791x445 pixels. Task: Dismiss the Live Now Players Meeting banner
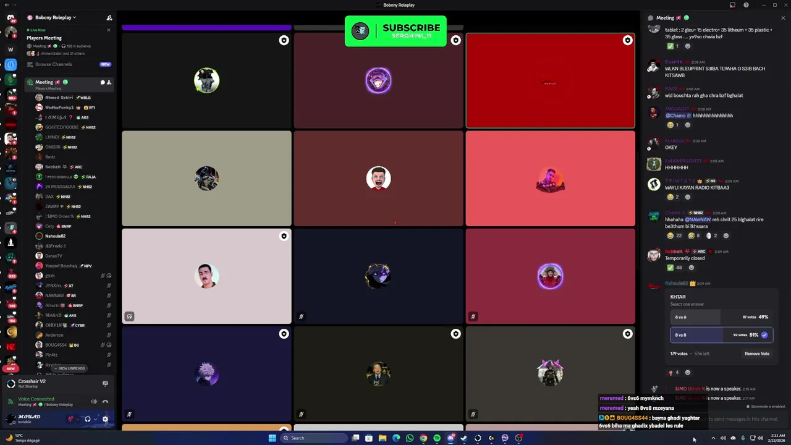click(109, 30)
